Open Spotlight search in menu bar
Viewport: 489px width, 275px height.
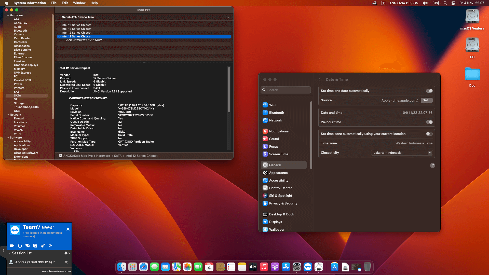point(445,3)
